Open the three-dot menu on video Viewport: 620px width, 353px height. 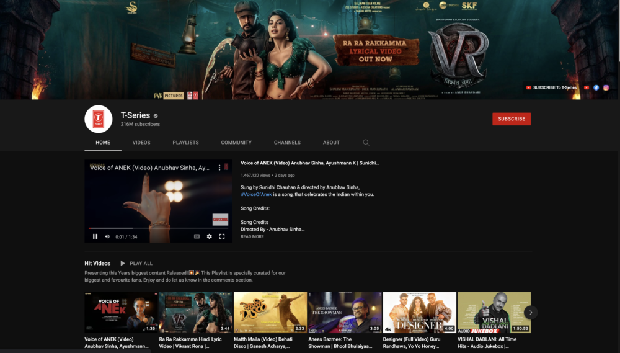click(x=219, y=168)
